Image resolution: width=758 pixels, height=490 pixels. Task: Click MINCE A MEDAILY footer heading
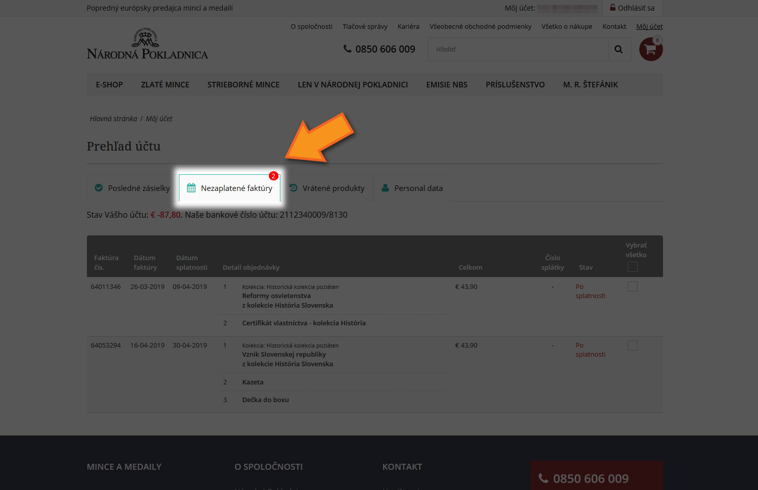(124, 467)
